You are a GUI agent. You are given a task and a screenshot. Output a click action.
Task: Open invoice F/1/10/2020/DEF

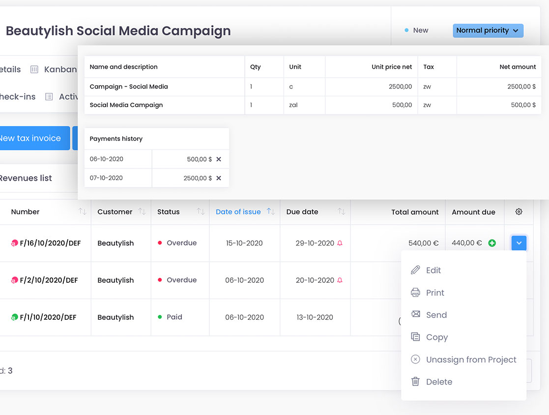[48, 317]
